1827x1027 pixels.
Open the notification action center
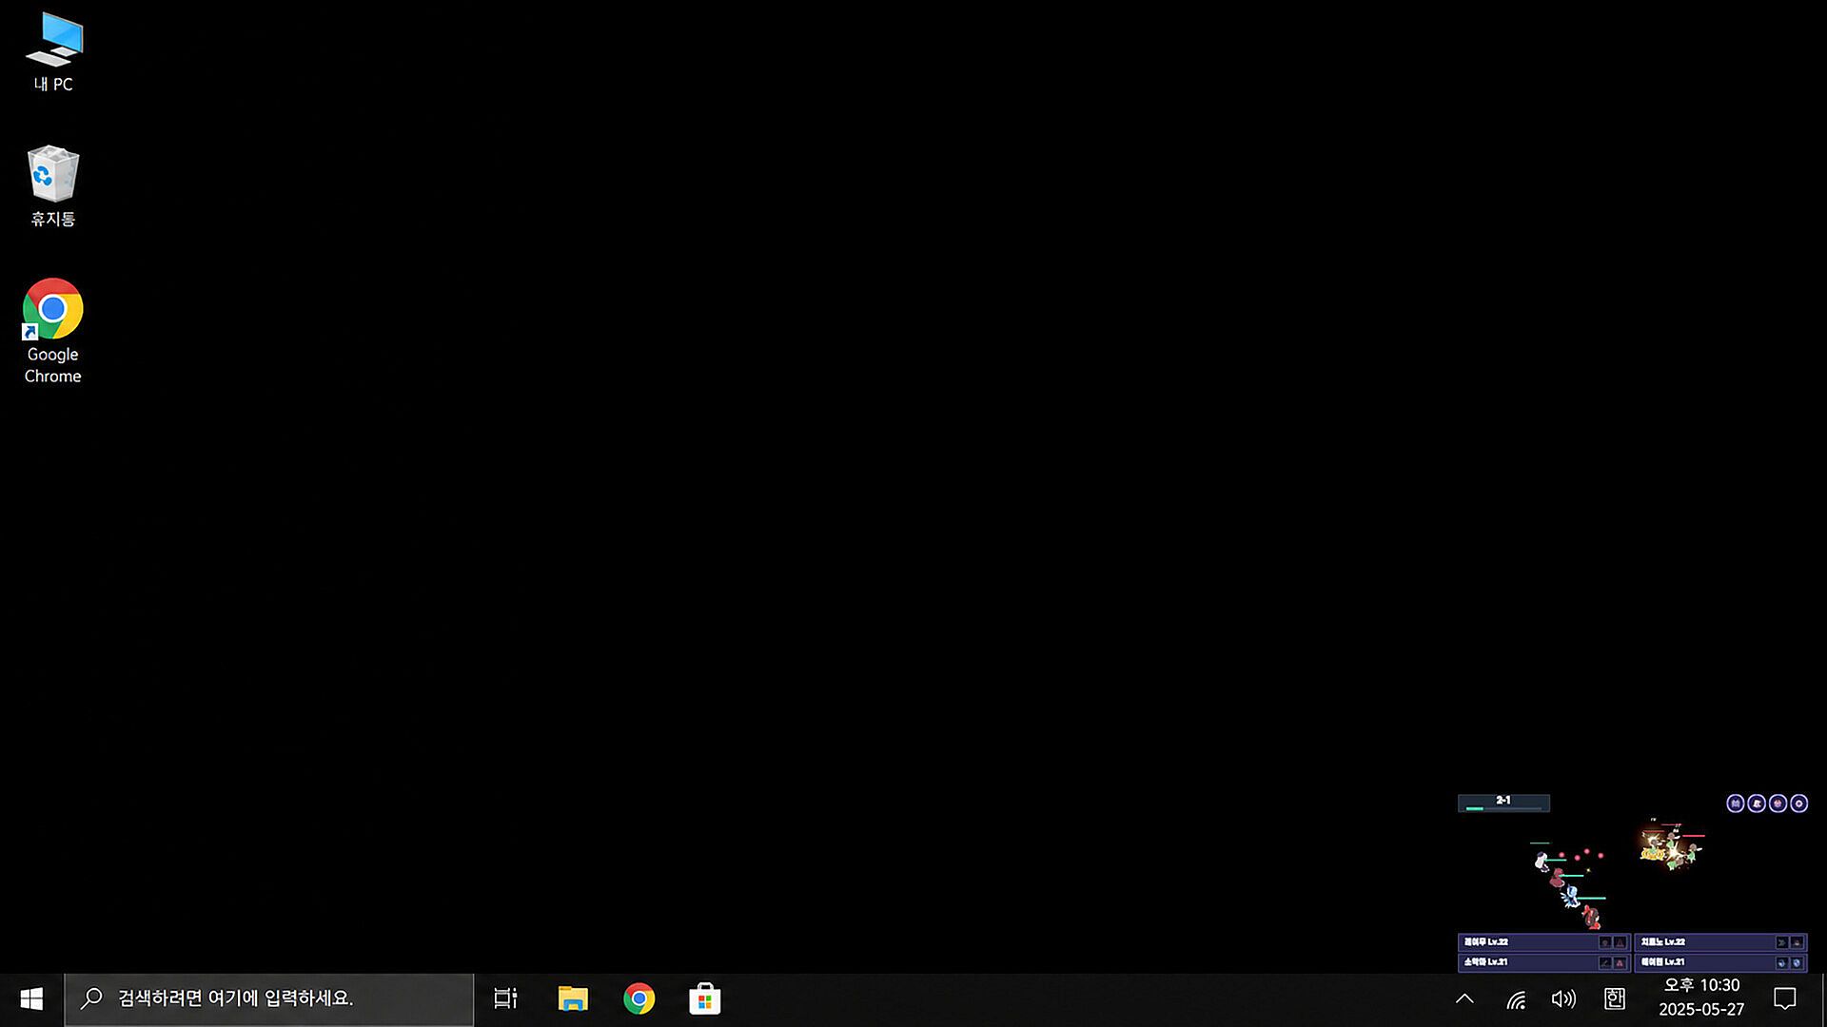pyautogui.click(x=1785, y=998)
